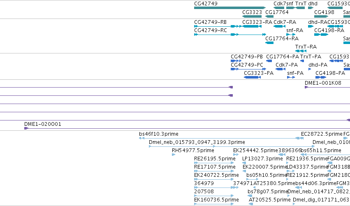Click the EK240722.5prime label
The height and width of the screenshot is (206, 350).
[x=216, y=175]
